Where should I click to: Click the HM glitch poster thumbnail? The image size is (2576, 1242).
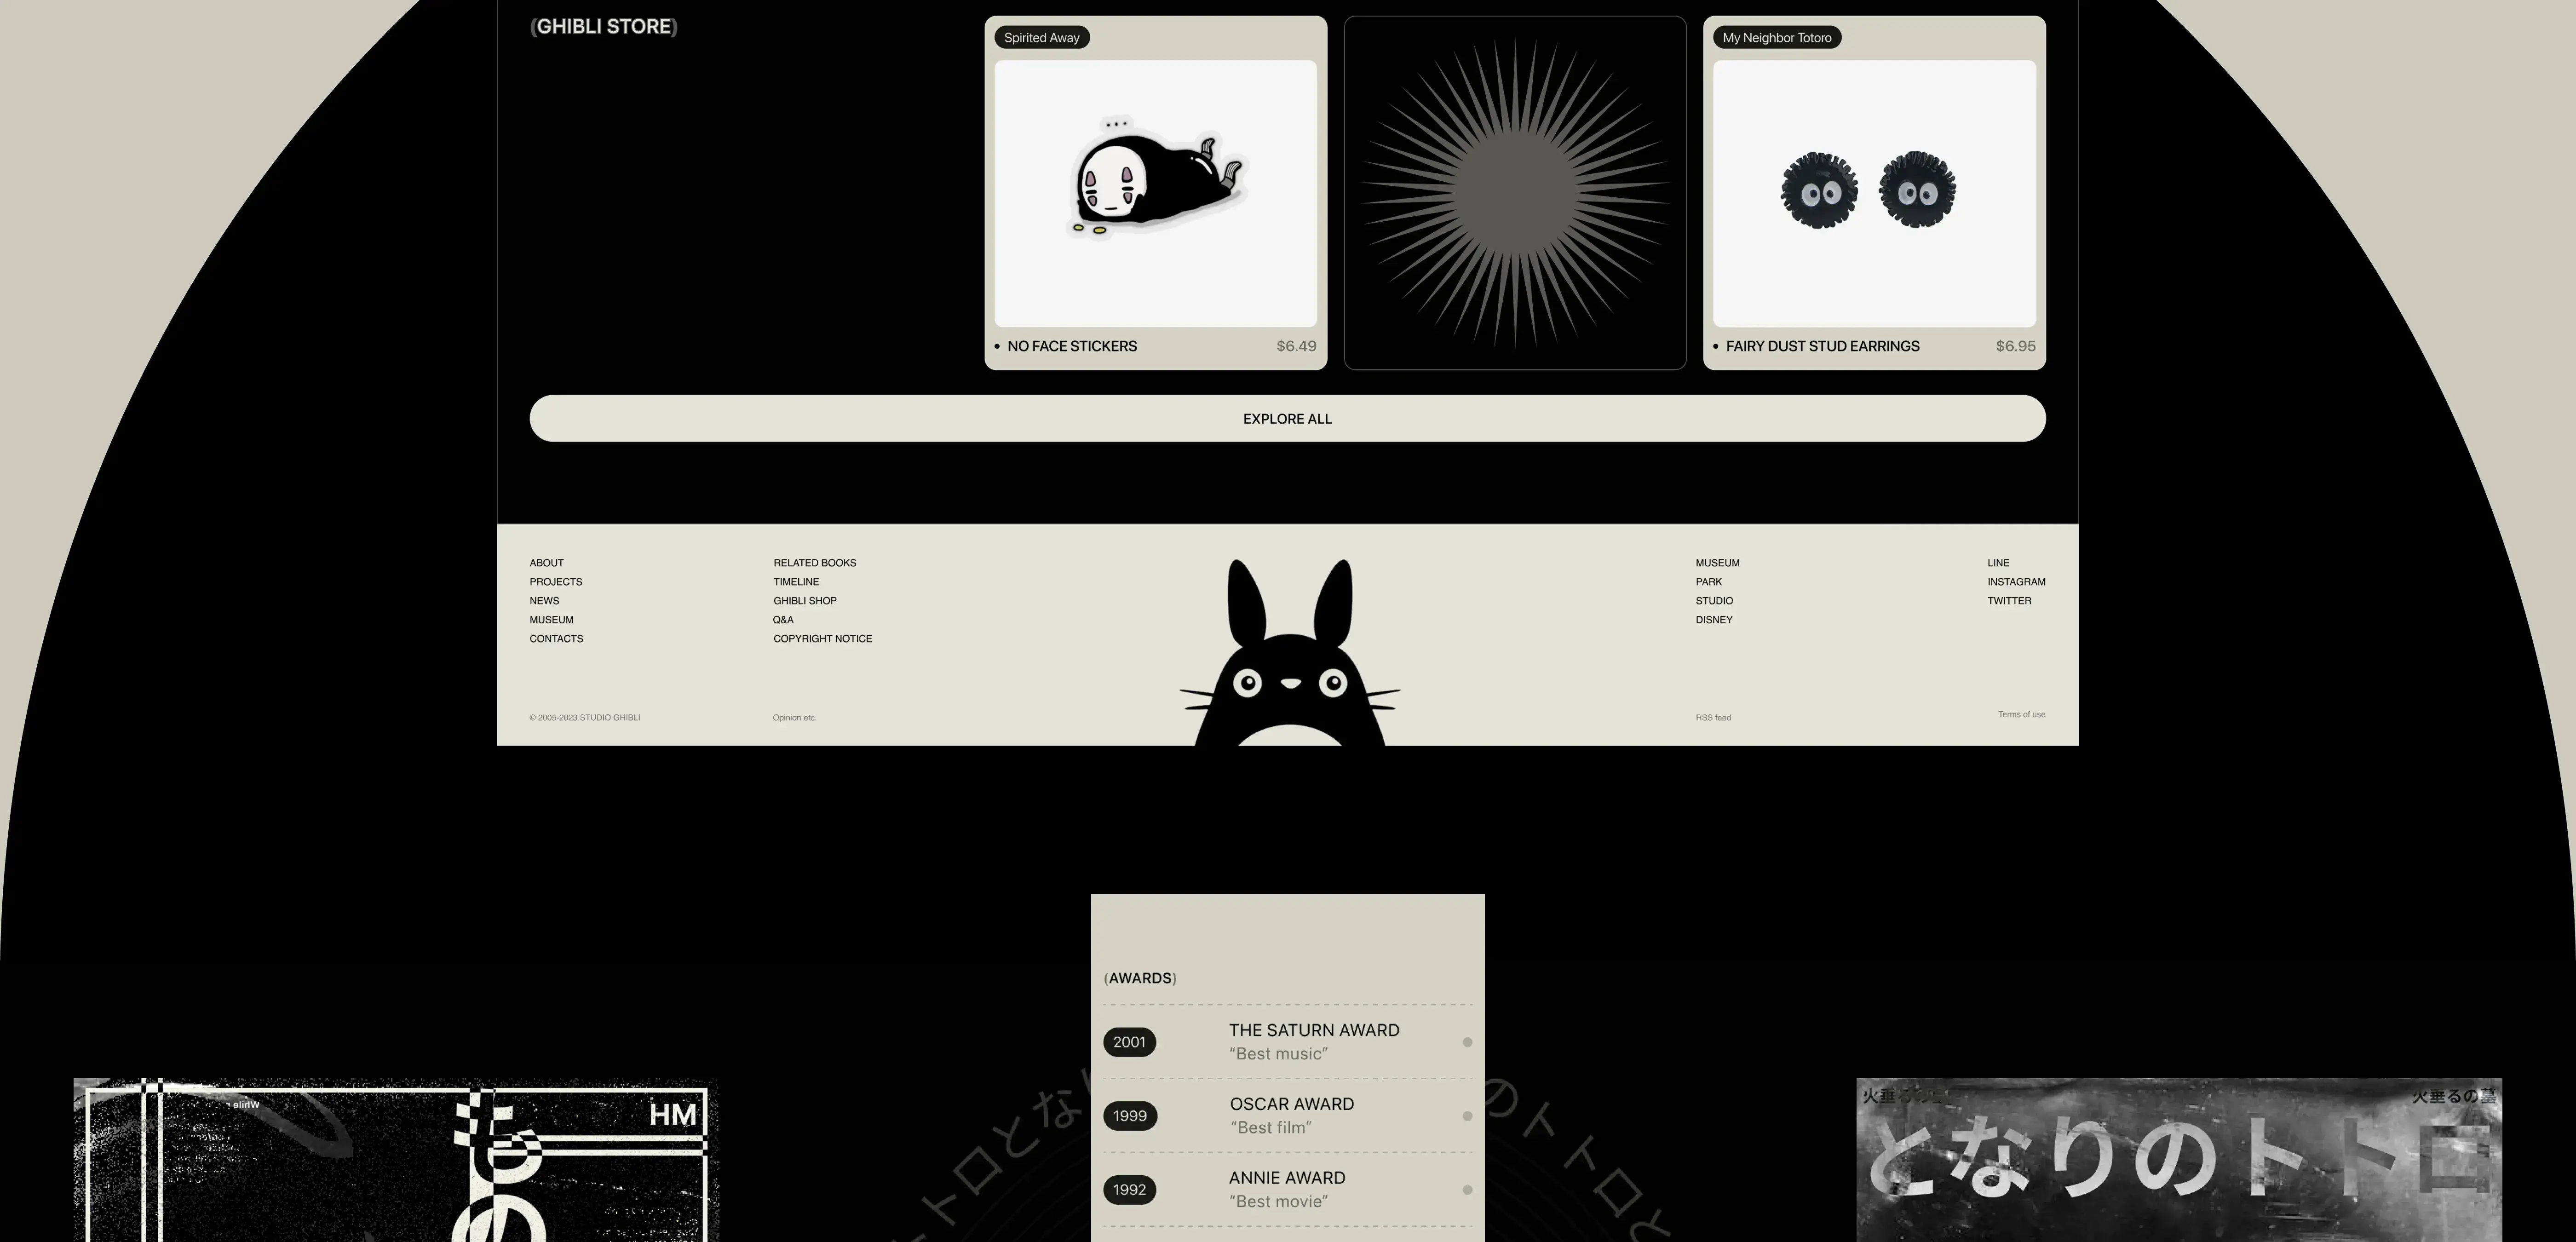tap(396, 1160)
